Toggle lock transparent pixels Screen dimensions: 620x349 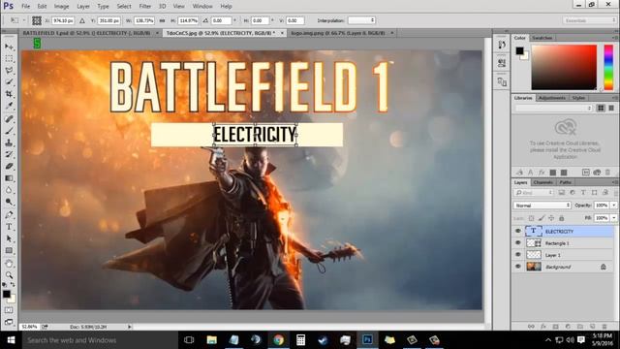(x=532, y=218)
